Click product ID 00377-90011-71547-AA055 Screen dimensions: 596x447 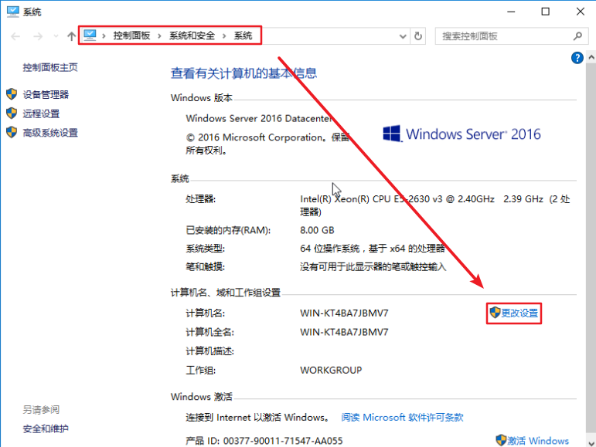click(x=283, y=441)
